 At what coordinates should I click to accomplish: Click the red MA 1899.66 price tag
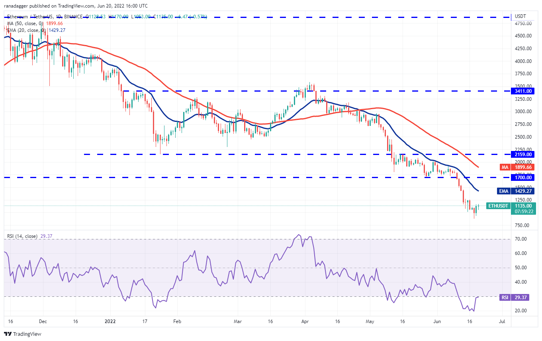click(x=517, y=167)
